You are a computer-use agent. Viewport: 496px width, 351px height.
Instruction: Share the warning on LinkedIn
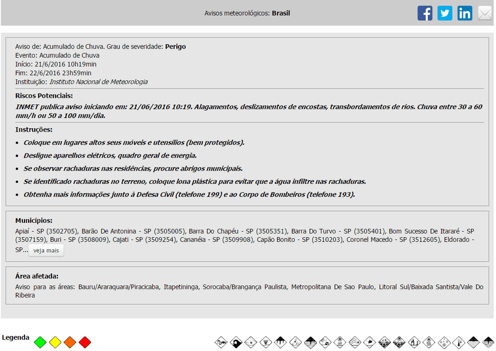click(x=465, y=13)
